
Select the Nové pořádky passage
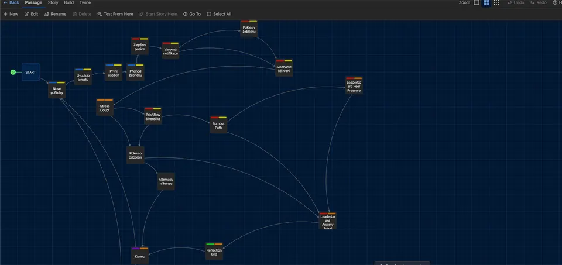(57, 91)
